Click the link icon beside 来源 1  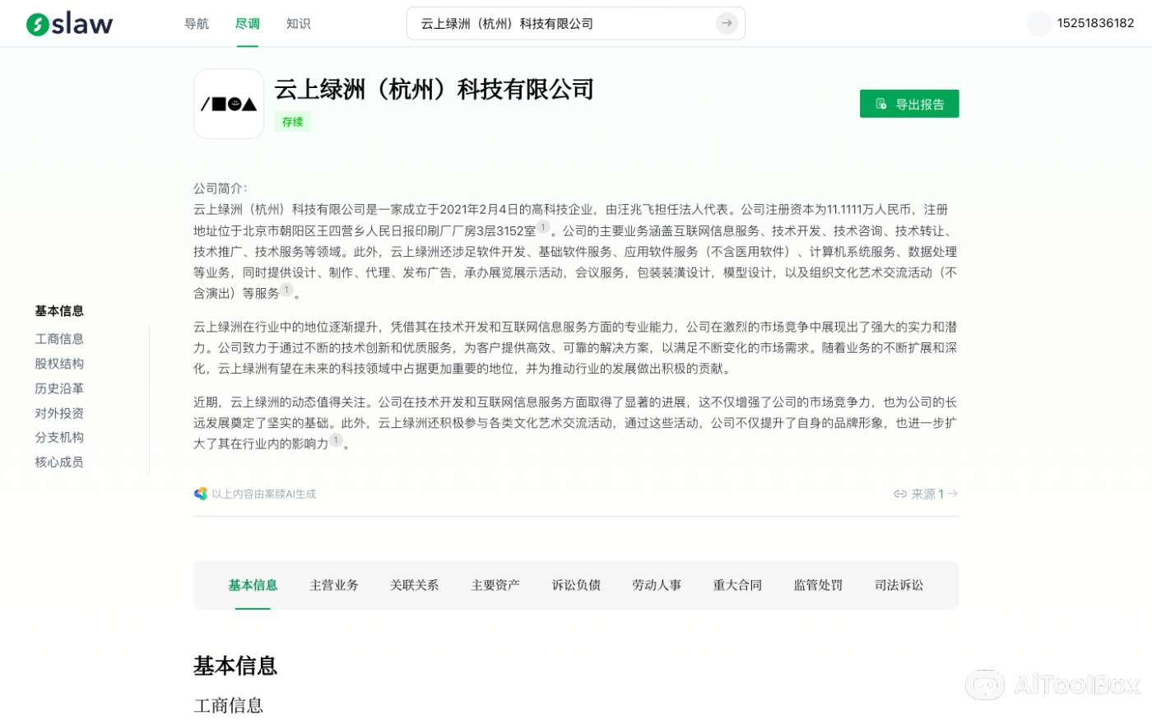pos(900,494)
